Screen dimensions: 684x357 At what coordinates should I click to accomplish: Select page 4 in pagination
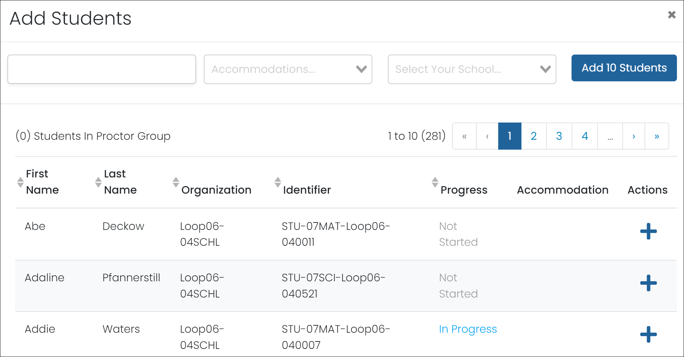585,136
